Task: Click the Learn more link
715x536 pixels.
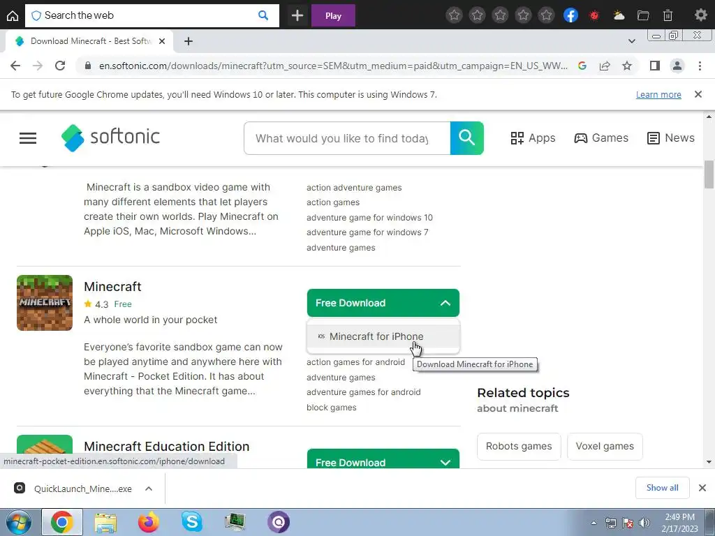Action: (658, 94)
